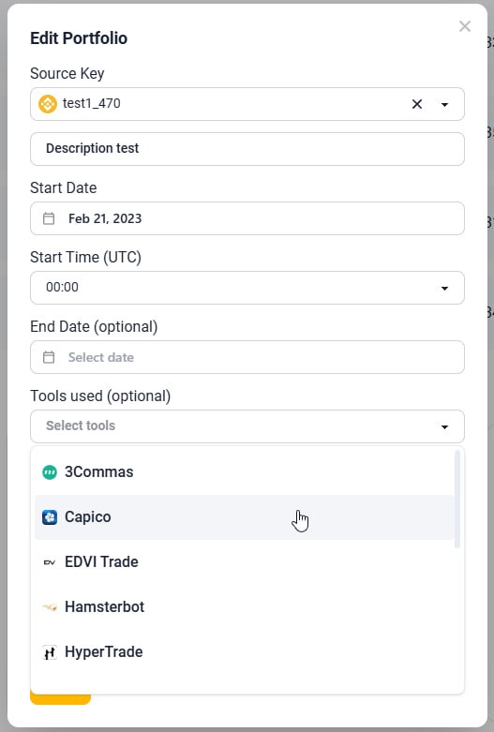Choose Capico in the tools list
Viewport: 494px width, 732px height.
245,517
